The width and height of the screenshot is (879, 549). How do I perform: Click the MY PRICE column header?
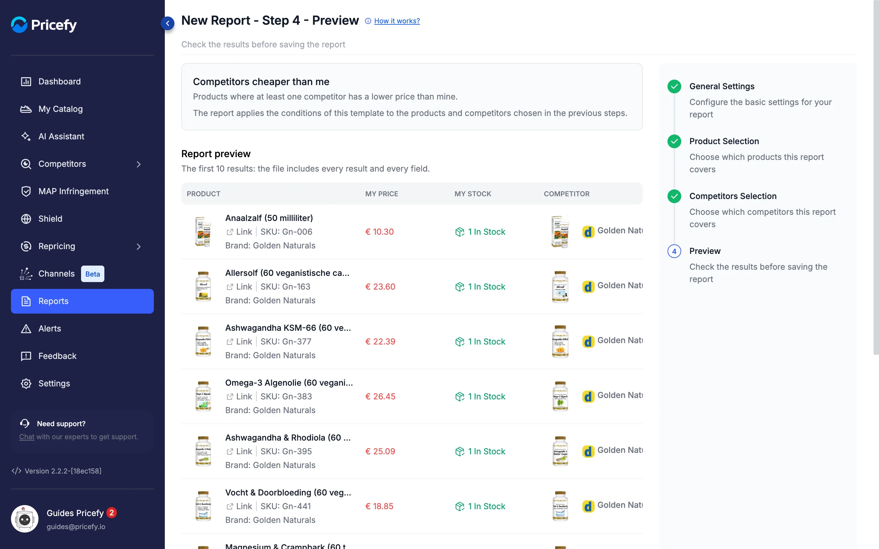point(381,194)
